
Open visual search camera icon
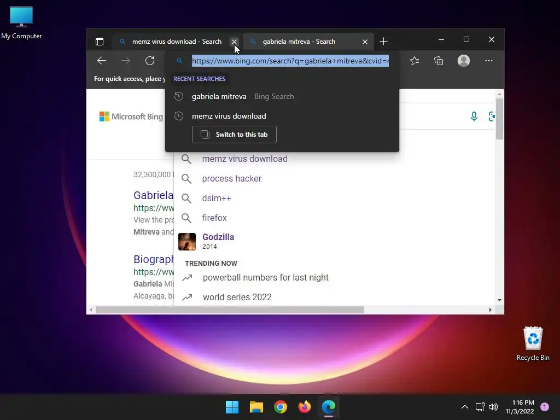click(492, 116)
